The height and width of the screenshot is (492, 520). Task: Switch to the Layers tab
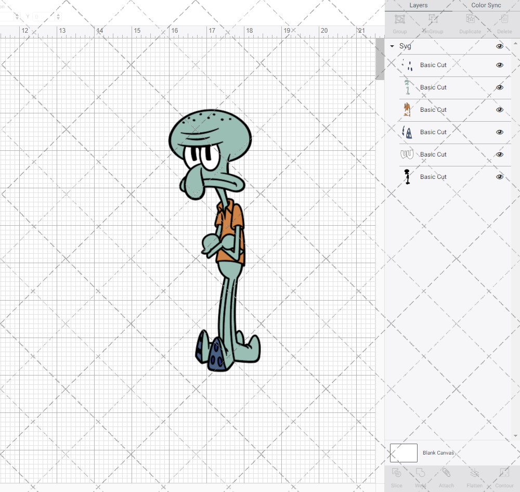coord(418,5)
